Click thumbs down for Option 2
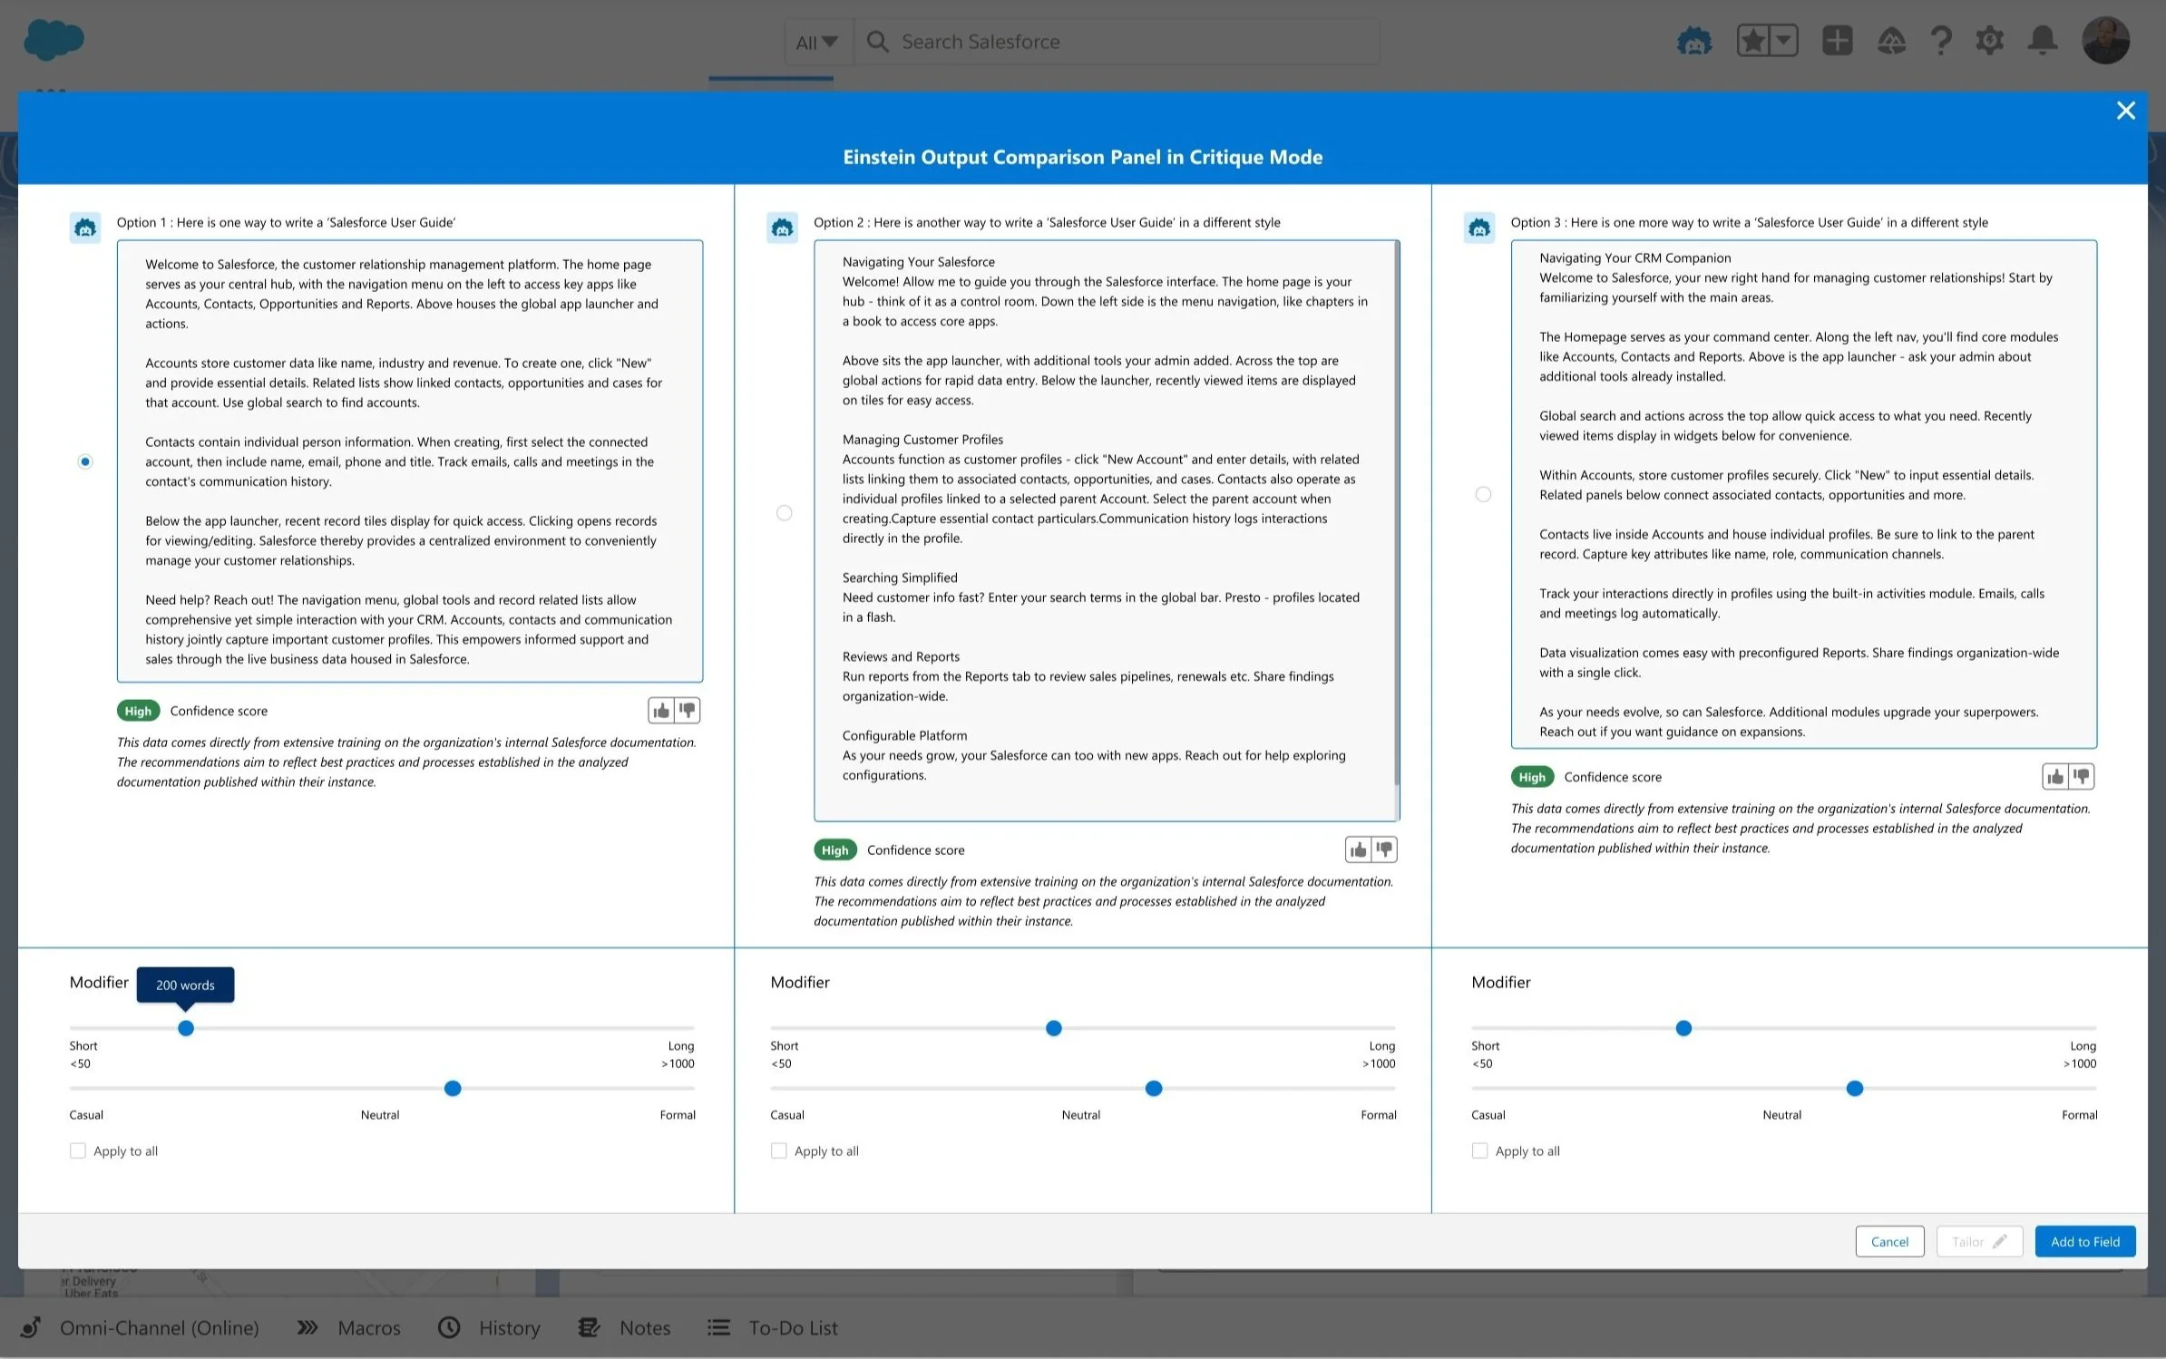Image resolution: width=2166 pixels, height=1359 pixels. click(1384, 849)
